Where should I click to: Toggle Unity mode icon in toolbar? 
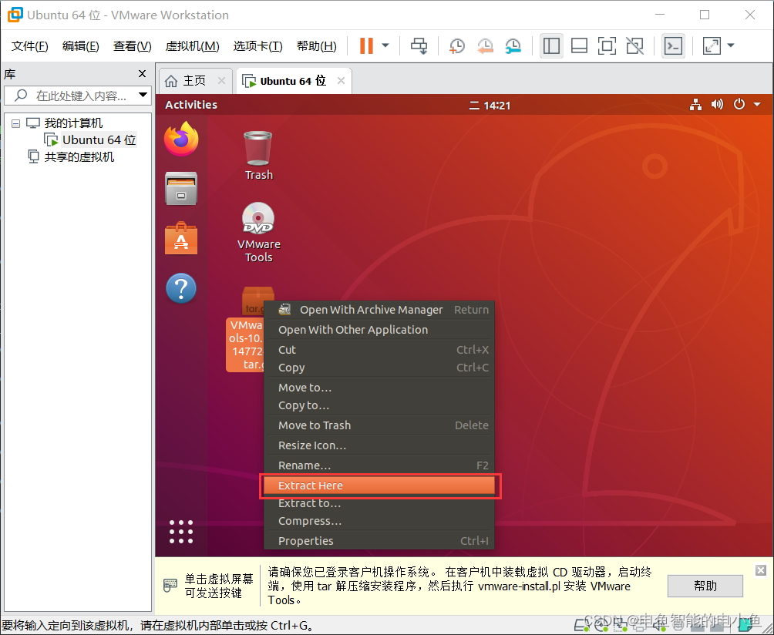pyautogui.click(x=634, y=46)
